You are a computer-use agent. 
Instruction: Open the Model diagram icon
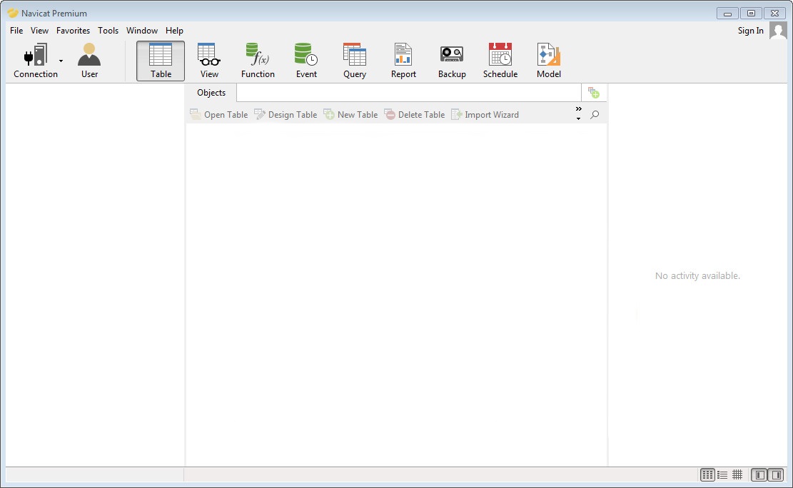point(549,55)
